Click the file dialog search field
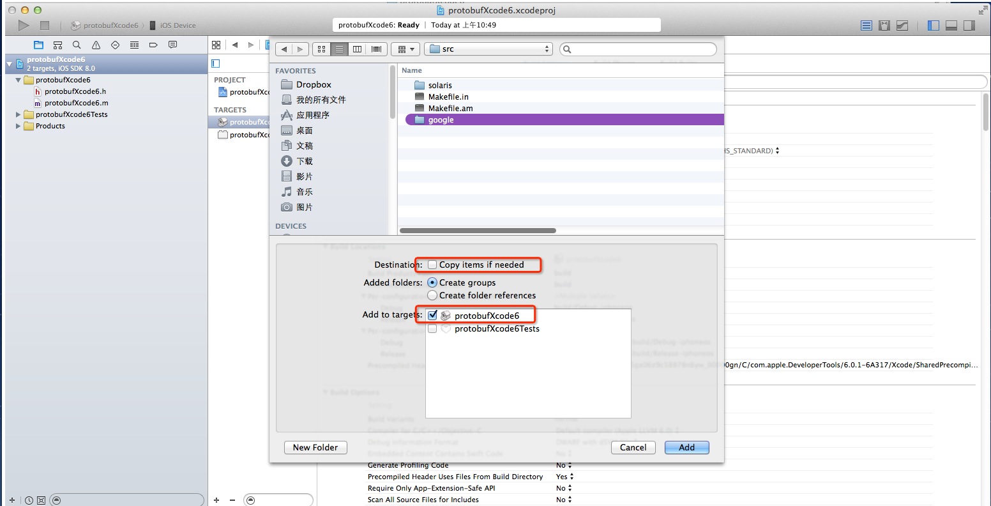This screenshot has width=991, height=506. [638, 49]
